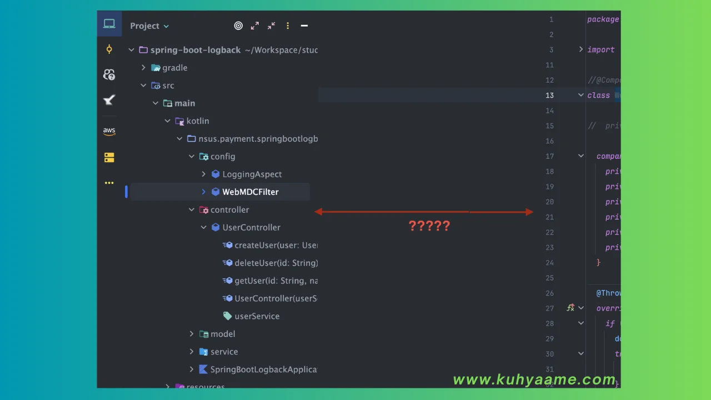The image size is (711, 400).
Task: Click the createUser method icon
Action: 227,246
